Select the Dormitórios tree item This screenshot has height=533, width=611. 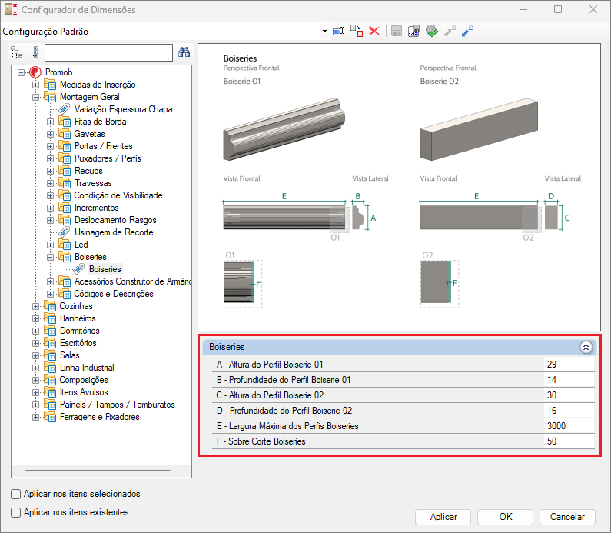tap(79, 331)
